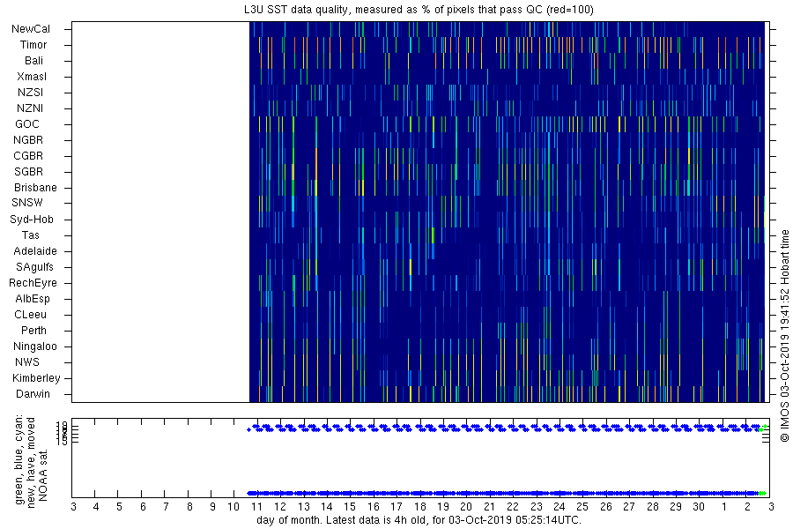Select the NWS row label
The height and width of the screenshot is (529, 793).
[27, 362]
